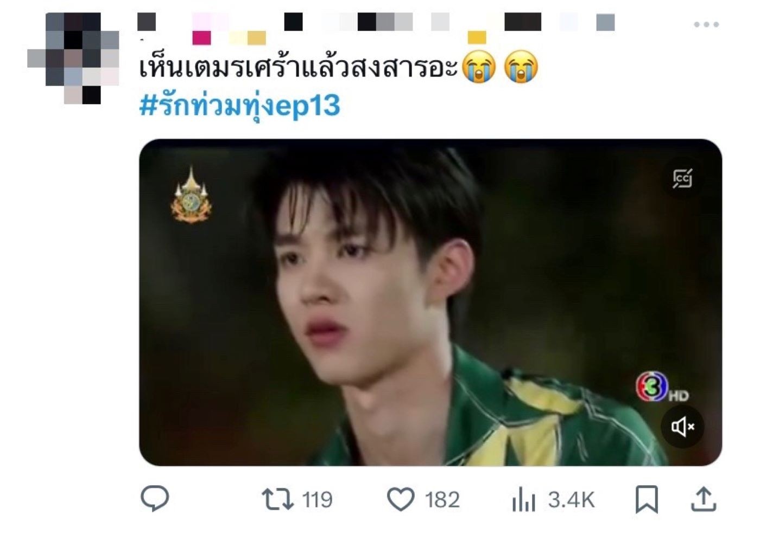Tap the share upload arrow icon

pyautogui.click(x=704, y=499)
